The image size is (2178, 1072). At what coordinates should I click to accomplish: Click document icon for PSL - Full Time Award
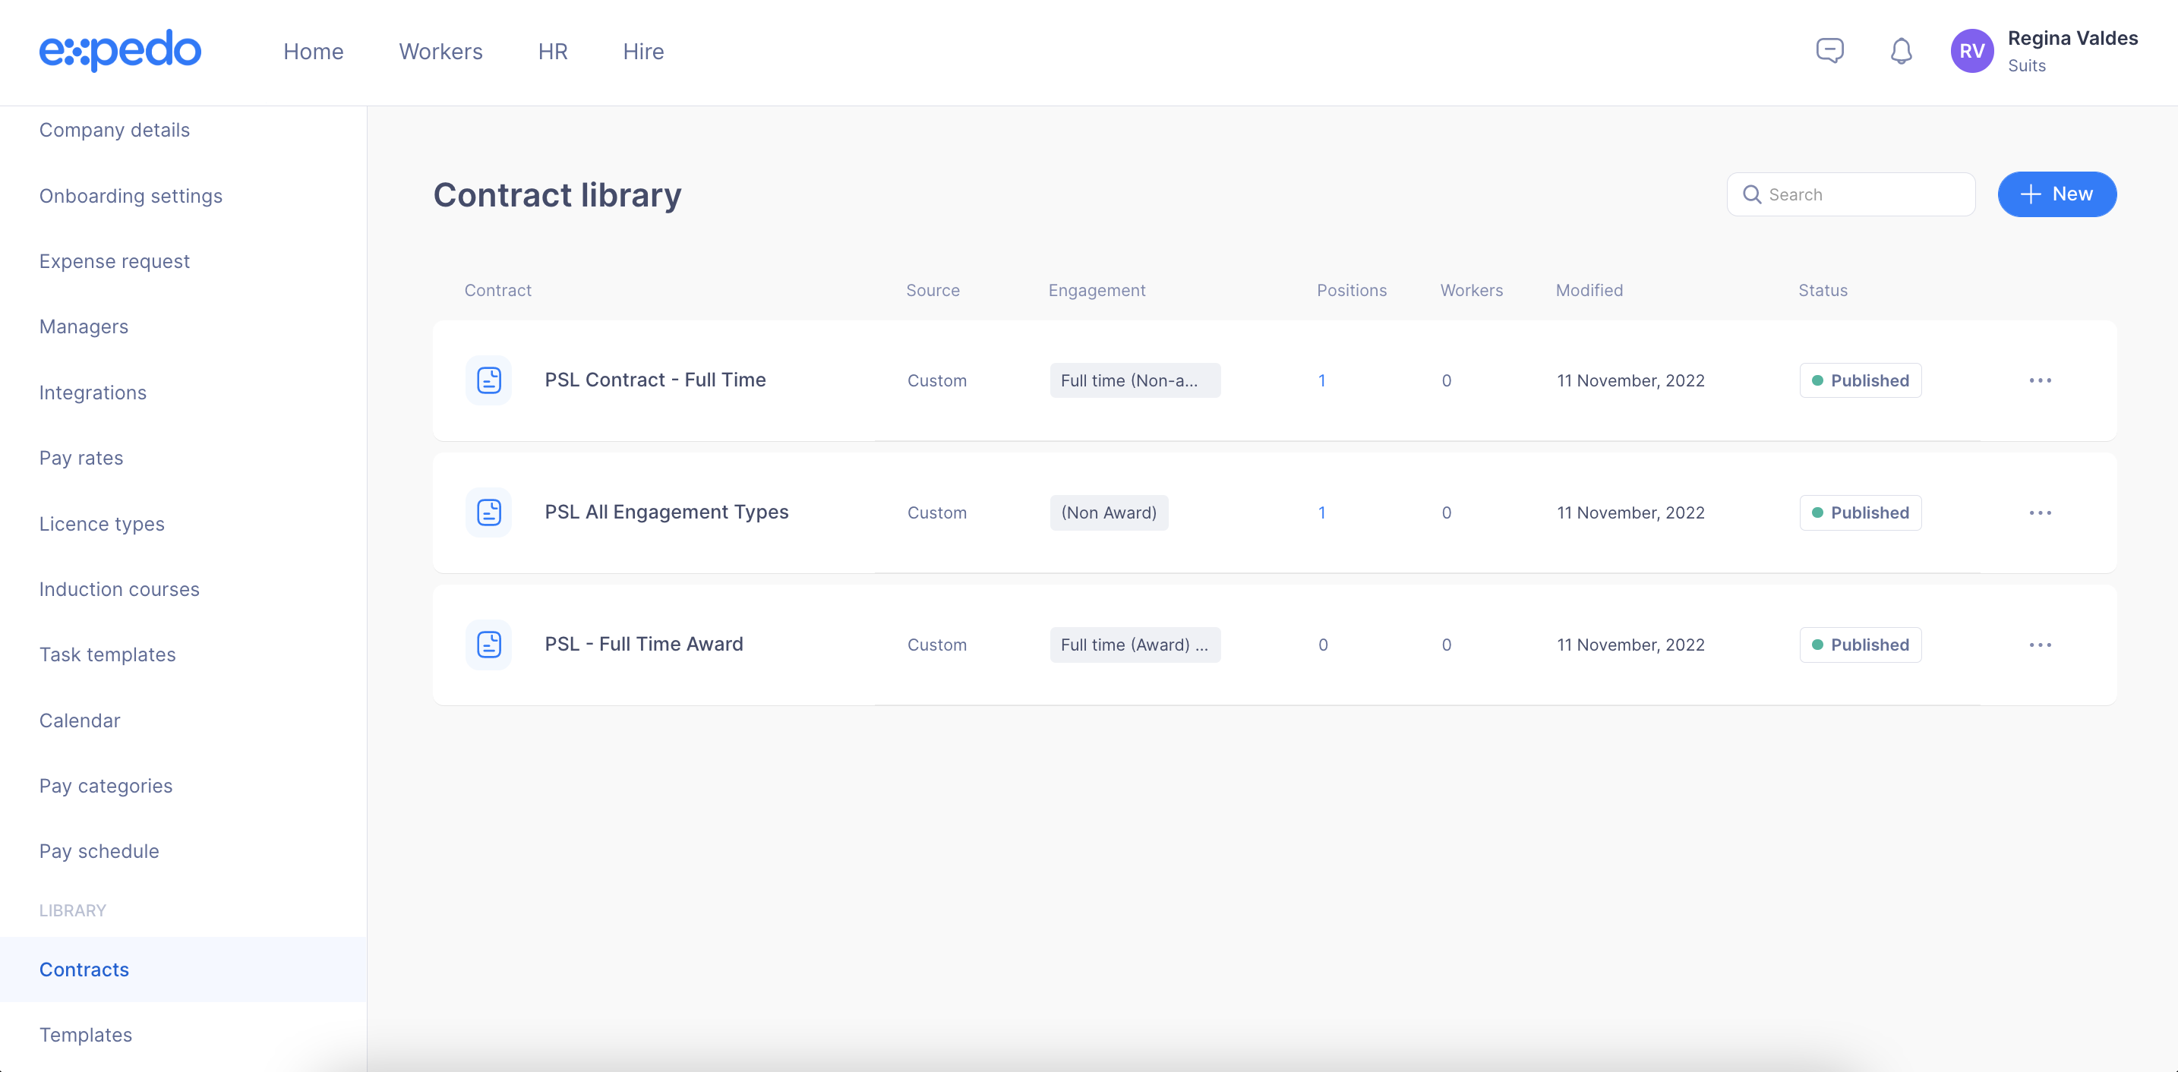[489, 645]
